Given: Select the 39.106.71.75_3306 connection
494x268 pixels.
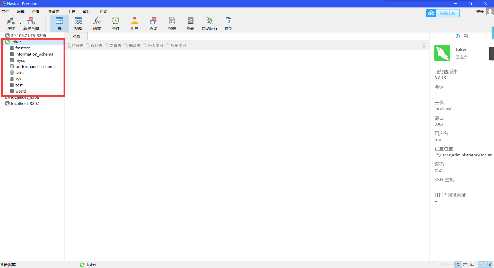Looking at the screenshot, I should point(29,35).
